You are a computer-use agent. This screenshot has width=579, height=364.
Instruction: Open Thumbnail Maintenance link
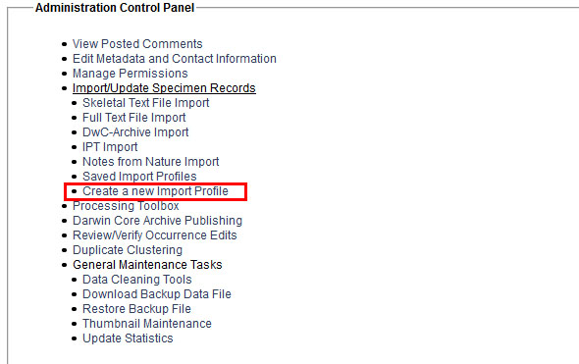147,324
